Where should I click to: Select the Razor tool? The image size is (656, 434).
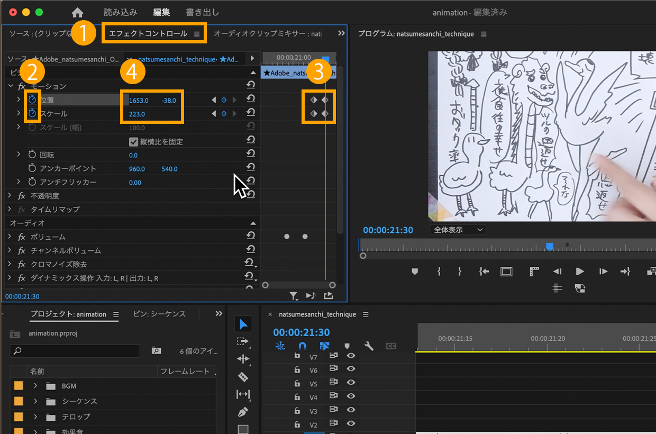point(243,376)
